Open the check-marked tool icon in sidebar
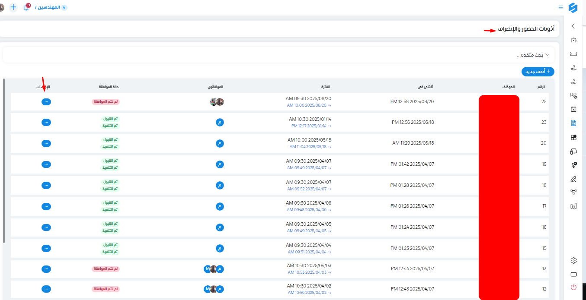 point(573,164)
